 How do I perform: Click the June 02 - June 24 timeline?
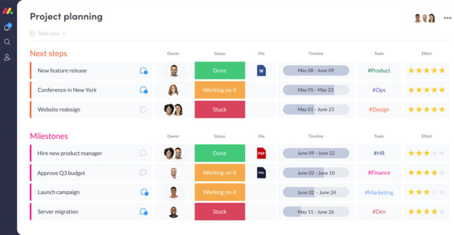316,192
